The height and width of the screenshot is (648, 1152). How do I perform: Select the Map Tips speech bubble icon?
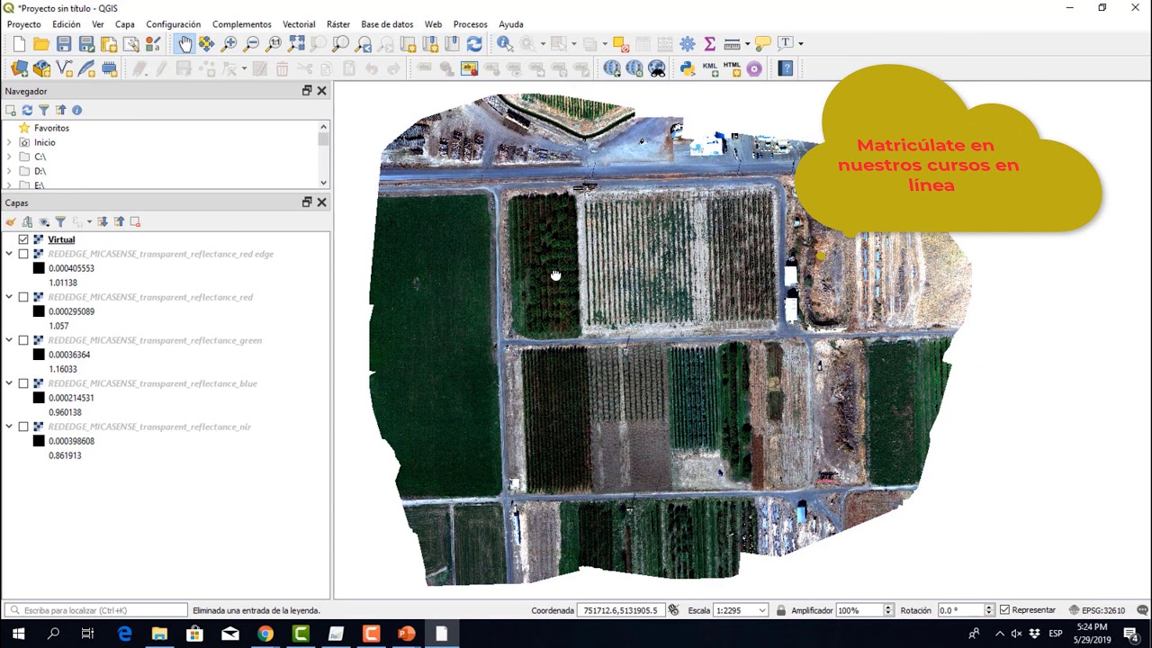pos(762,43)
